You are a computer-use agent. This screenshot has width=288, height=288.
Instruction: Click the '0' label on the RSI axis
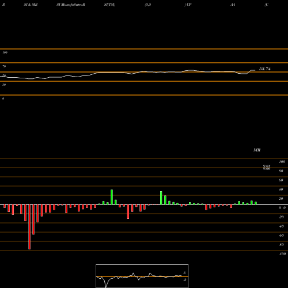[x=3, y=98]
